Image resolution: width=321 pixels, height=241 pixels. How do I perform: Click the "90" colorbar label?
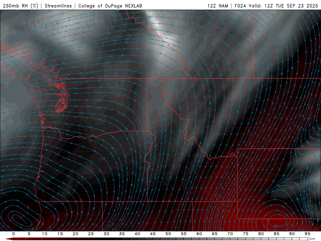[292, 234]
